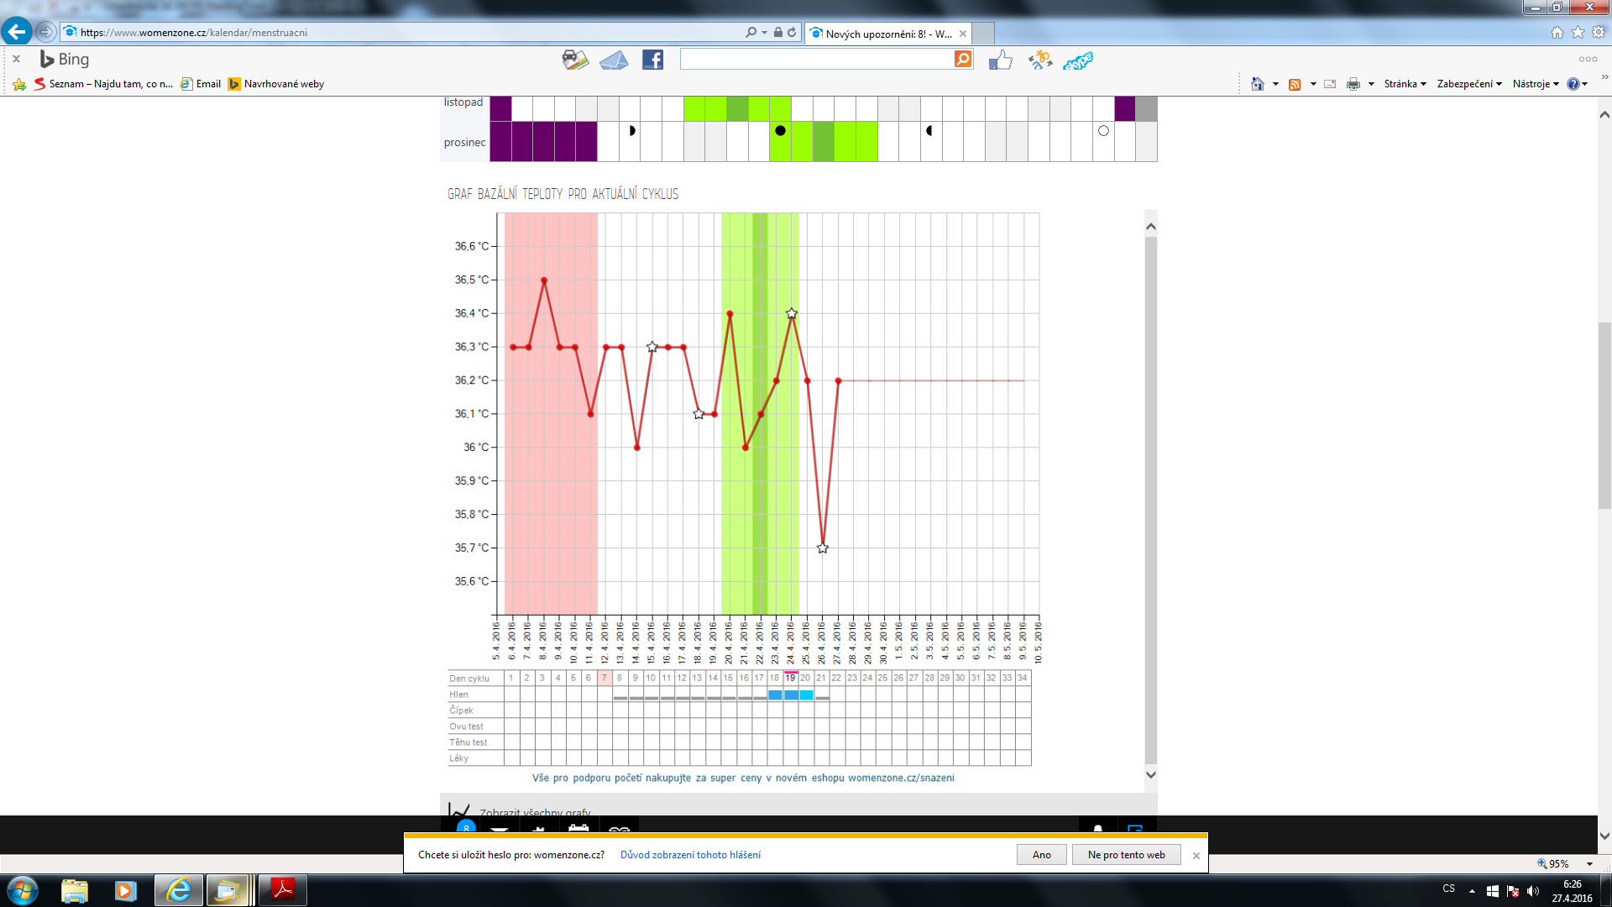Click the chart's vertical scrollbar track
Viewport: 1612px width, 907px height.
(1150, 504)
